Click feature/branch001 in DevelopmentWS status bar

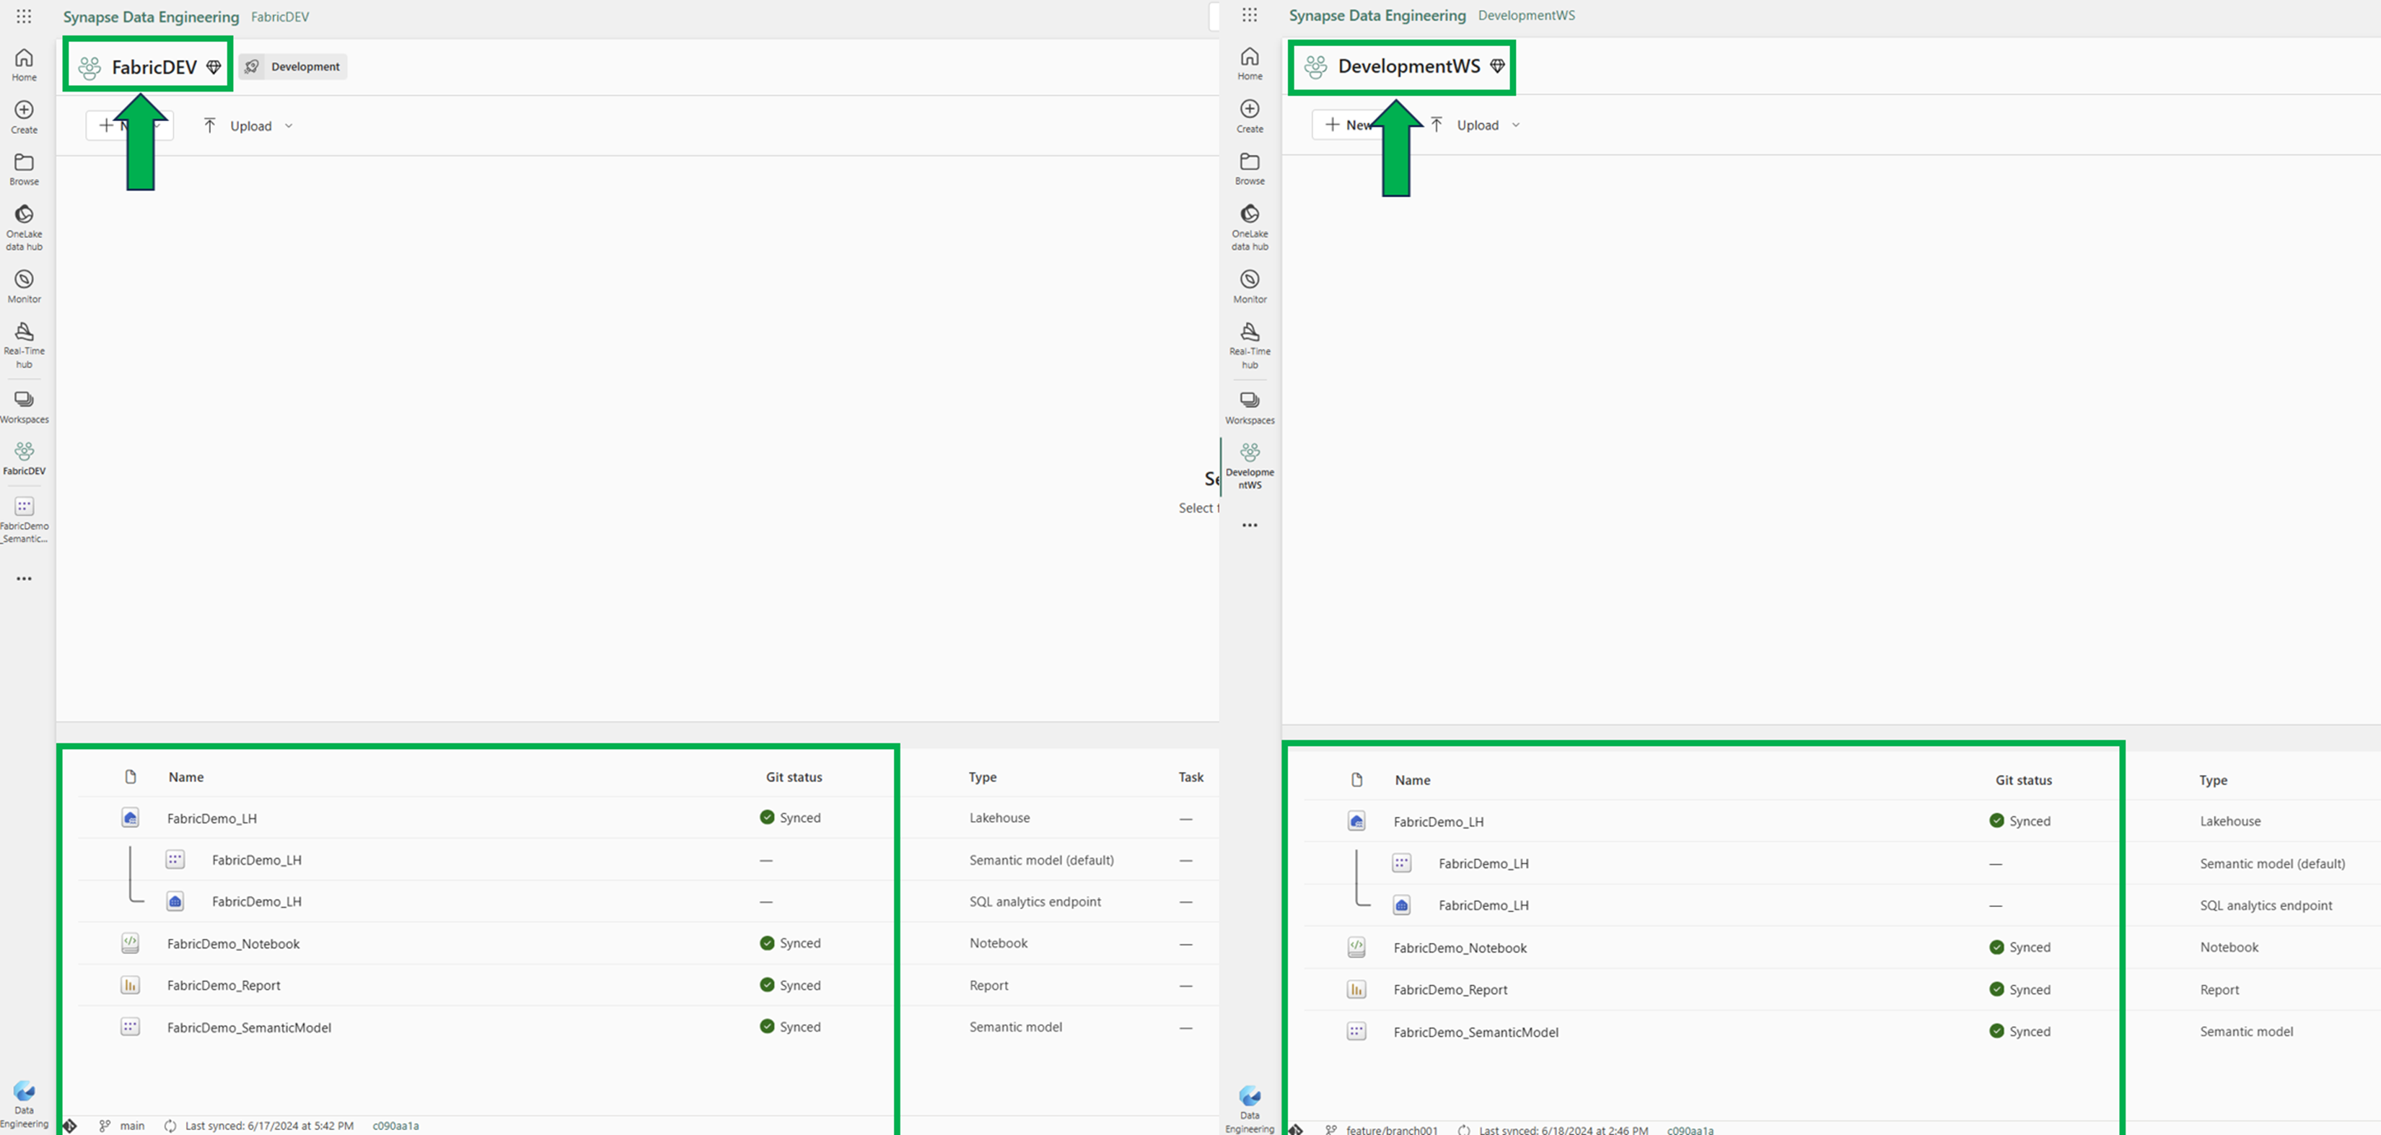pyautogui.click(x=1391, y=1129)
